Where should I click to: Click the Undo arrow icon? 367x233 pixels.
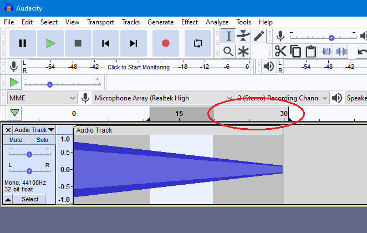[x=362, y=51]
